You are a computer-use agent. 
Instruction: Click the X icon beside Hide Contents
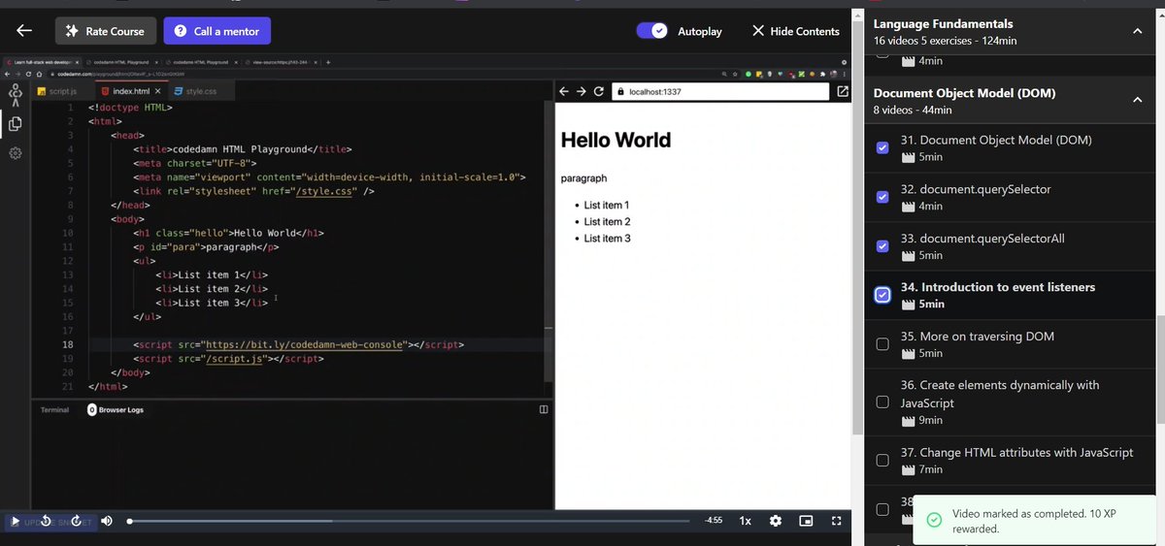click(758, 31)
